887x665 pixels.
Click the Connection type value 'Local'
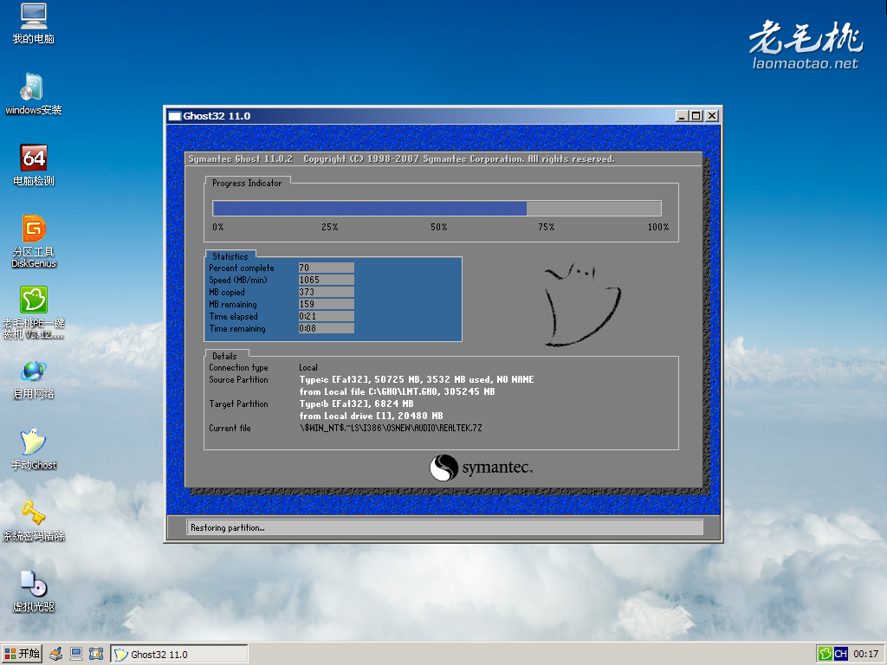click(x=308, y=367)
